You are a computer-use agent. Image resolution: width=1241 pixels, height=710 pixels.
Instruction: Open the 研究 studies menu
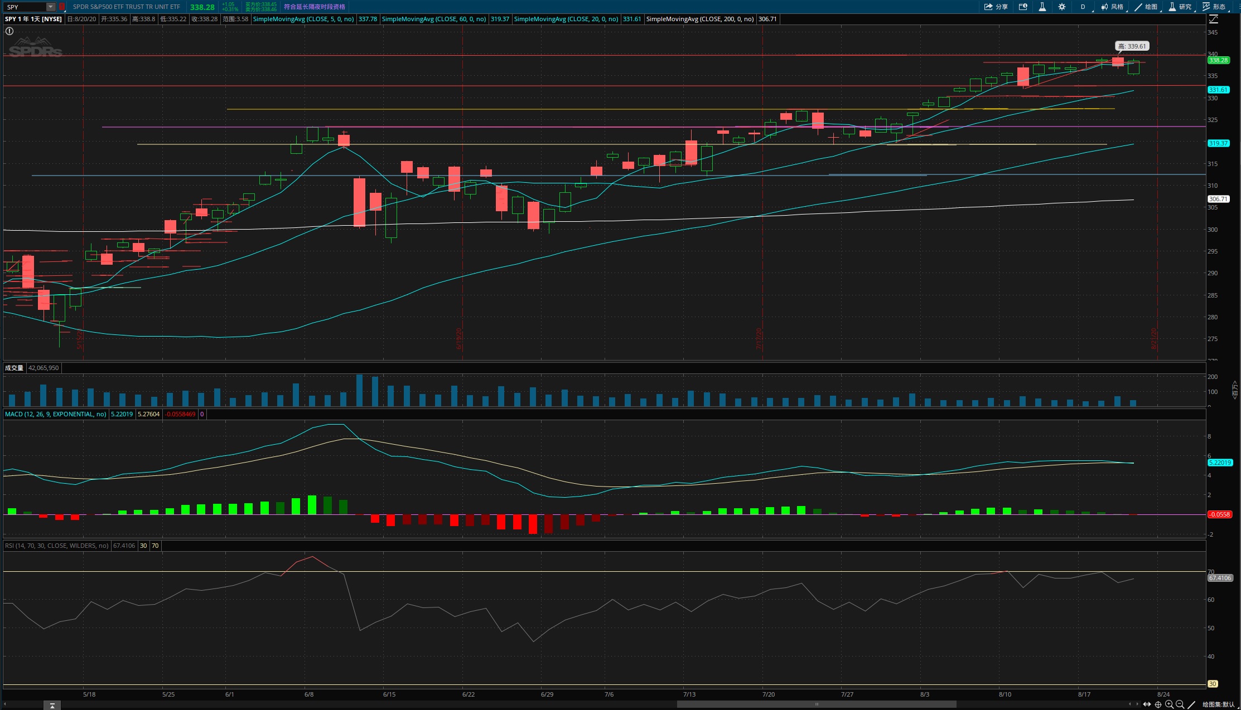click(1180, 7)
